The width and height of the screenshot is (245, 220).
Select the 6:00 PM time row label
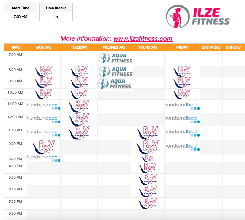coord(15,189)
